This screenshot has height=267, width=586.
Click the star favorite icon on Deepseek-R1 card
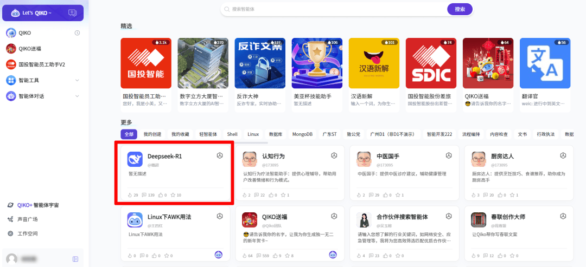pos(173,195)
